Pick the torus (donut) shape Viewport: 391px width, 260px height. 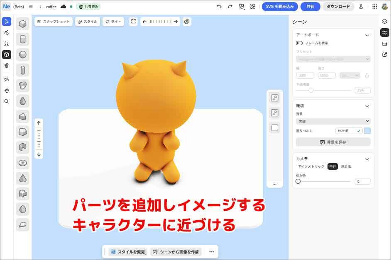tap(23, 163)
